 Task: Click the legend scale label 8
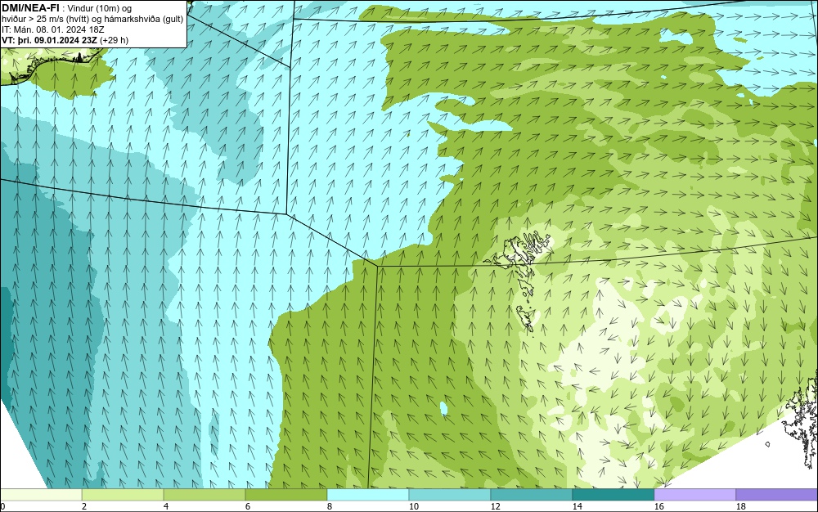329,506
